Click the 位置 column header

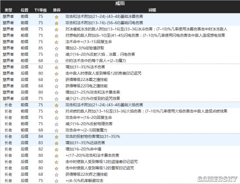click(x=24, y=10)
